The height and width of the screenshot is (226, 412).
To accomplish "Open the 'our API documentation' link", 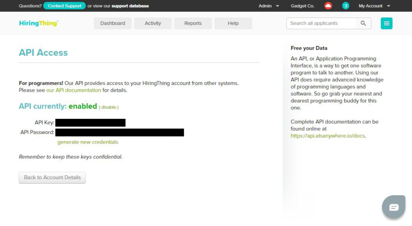I will click(73, 90).
